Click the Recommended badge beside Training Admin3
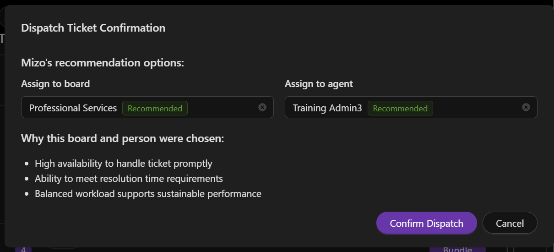The width and height of the screenshot is (554, 252). [x=400, y=108]
